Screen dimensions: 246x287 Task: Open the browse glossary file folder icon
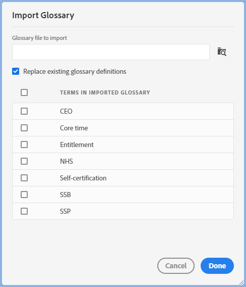pos(222,52)
